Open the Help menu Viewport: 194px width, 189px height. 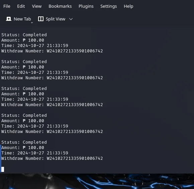tap(128, 6)
